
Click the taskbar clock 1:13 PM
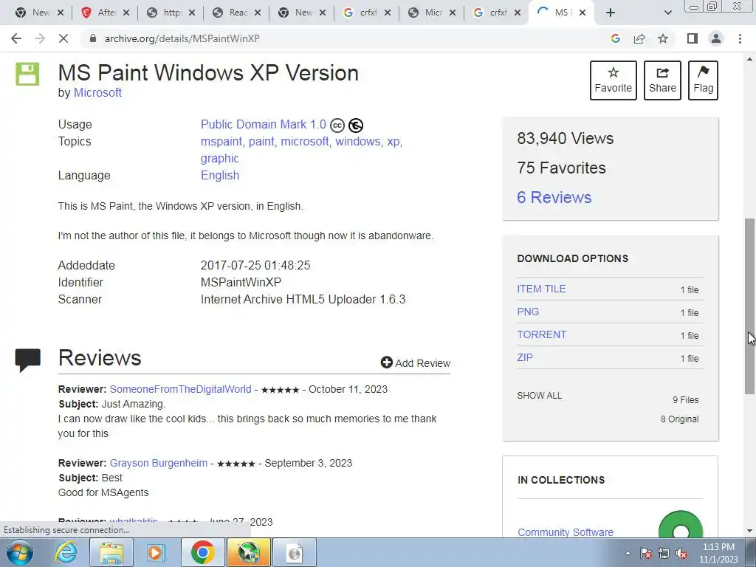(718, 553)
